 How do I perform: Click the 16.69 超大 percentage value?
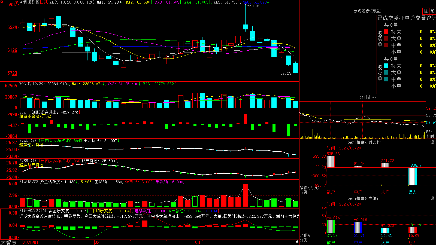414,235
